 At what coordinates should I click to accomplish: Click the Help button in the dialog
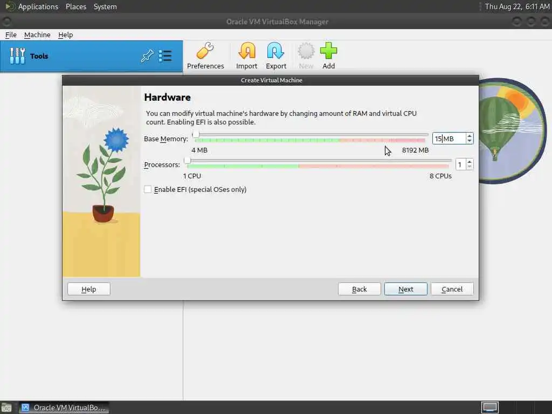coord(89,289)
